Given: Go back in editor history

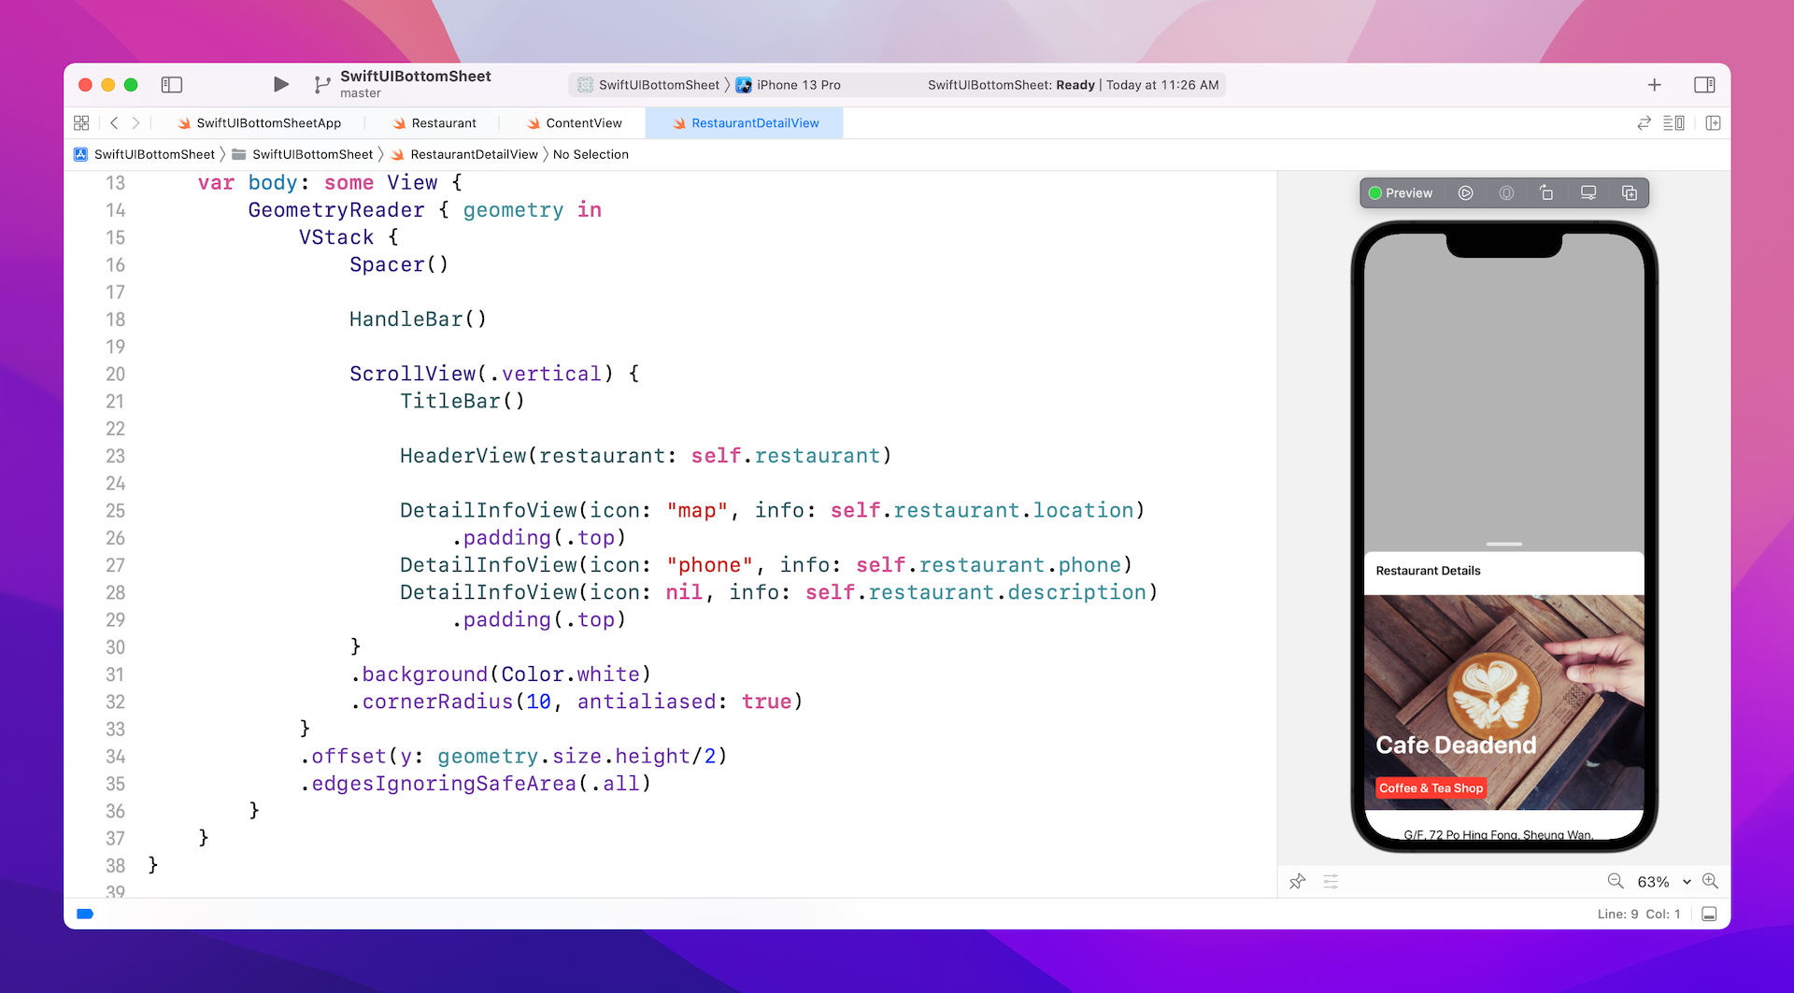Looking at the screenshot, I should tap(114, 123).
